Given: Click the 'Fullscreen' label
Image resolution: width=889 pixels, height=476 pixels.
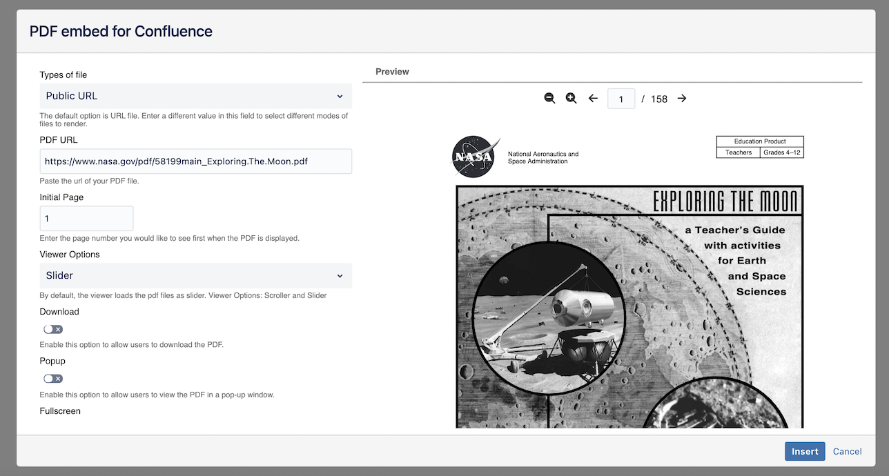Looking at the screenshot, I should click(60, 410).
